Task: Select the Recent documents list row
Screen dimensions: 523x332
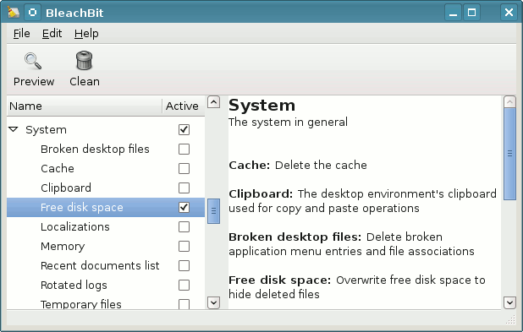Action: (x=106, y=265)
